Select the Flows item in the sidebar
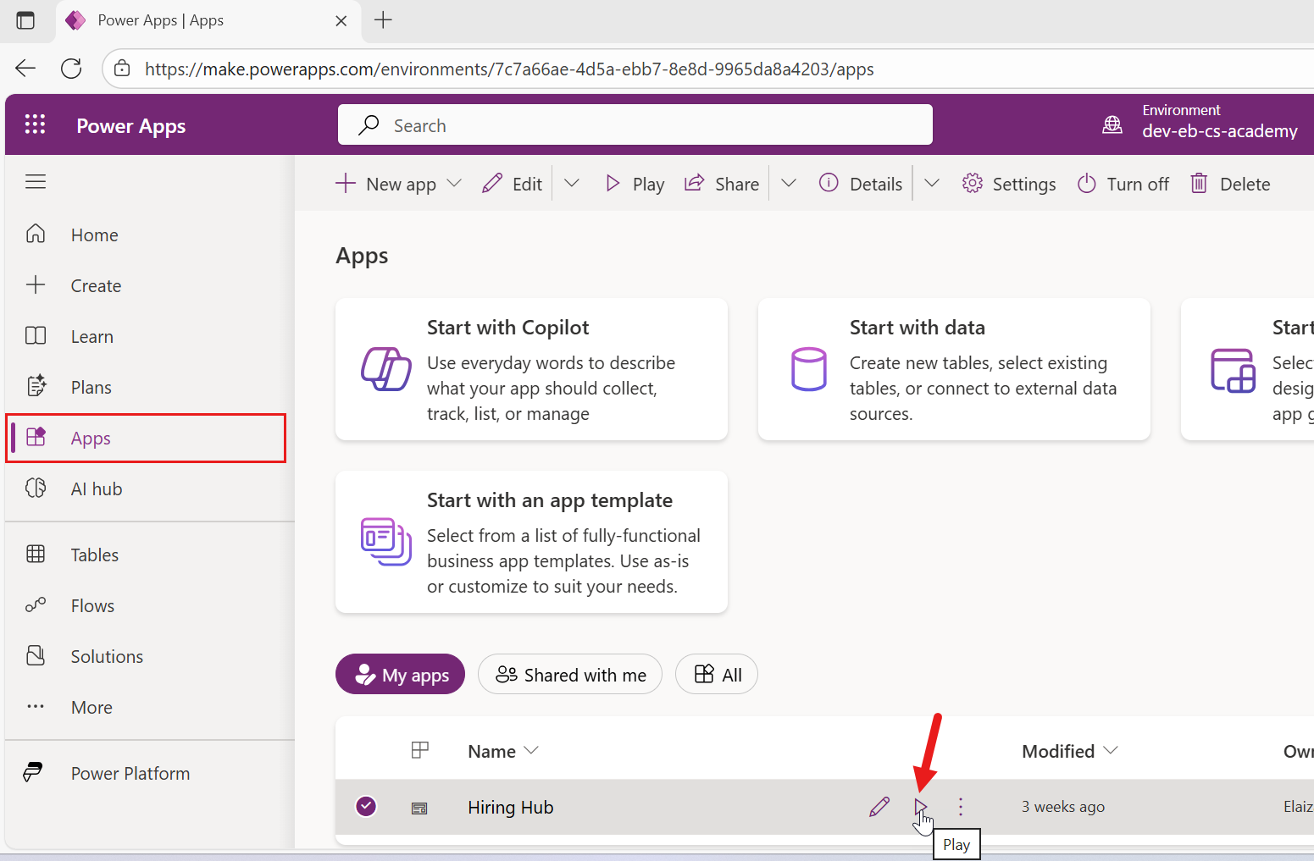 point(91,605)
